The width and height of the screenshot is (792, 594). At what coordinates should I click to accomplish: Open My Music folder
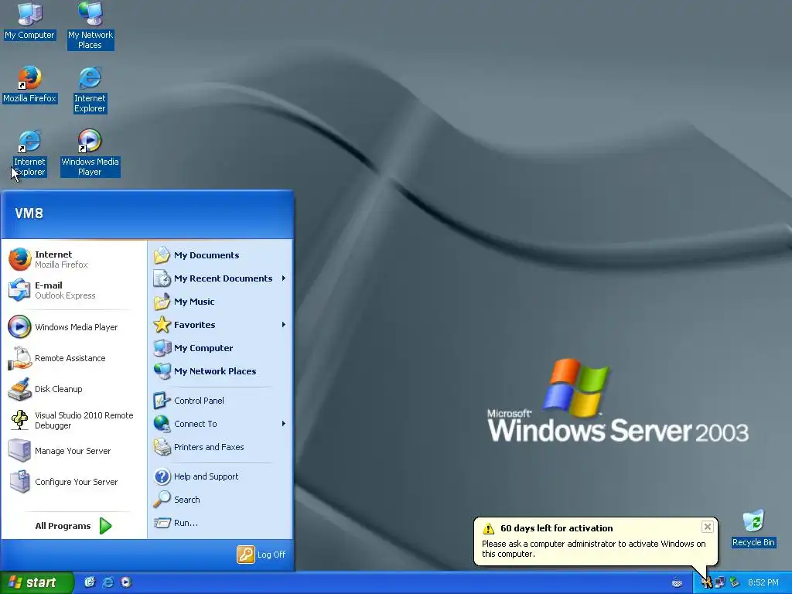click(220, 302)
